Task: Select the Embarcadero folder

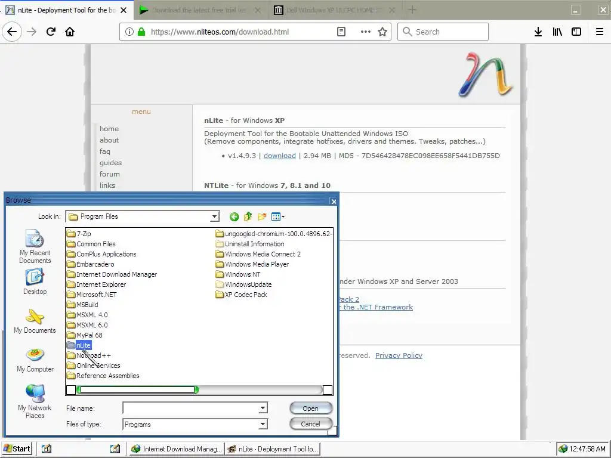Action: pos(91,264)
